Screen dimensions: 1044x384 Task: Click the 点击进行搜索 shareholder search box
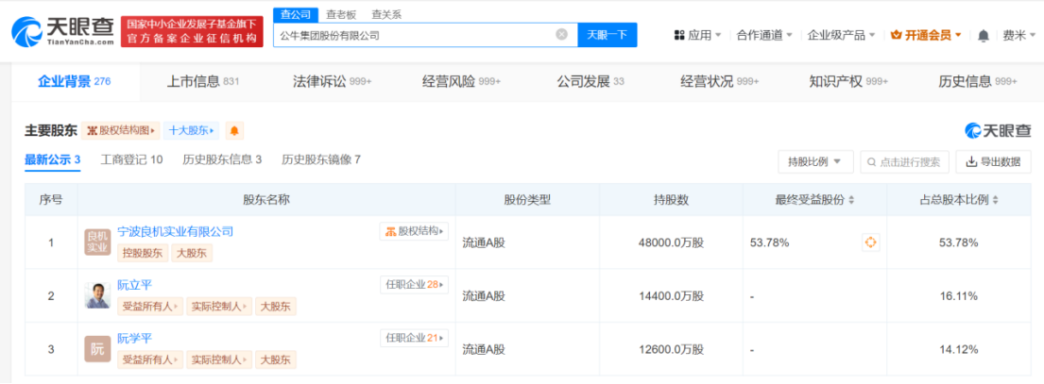905,161
